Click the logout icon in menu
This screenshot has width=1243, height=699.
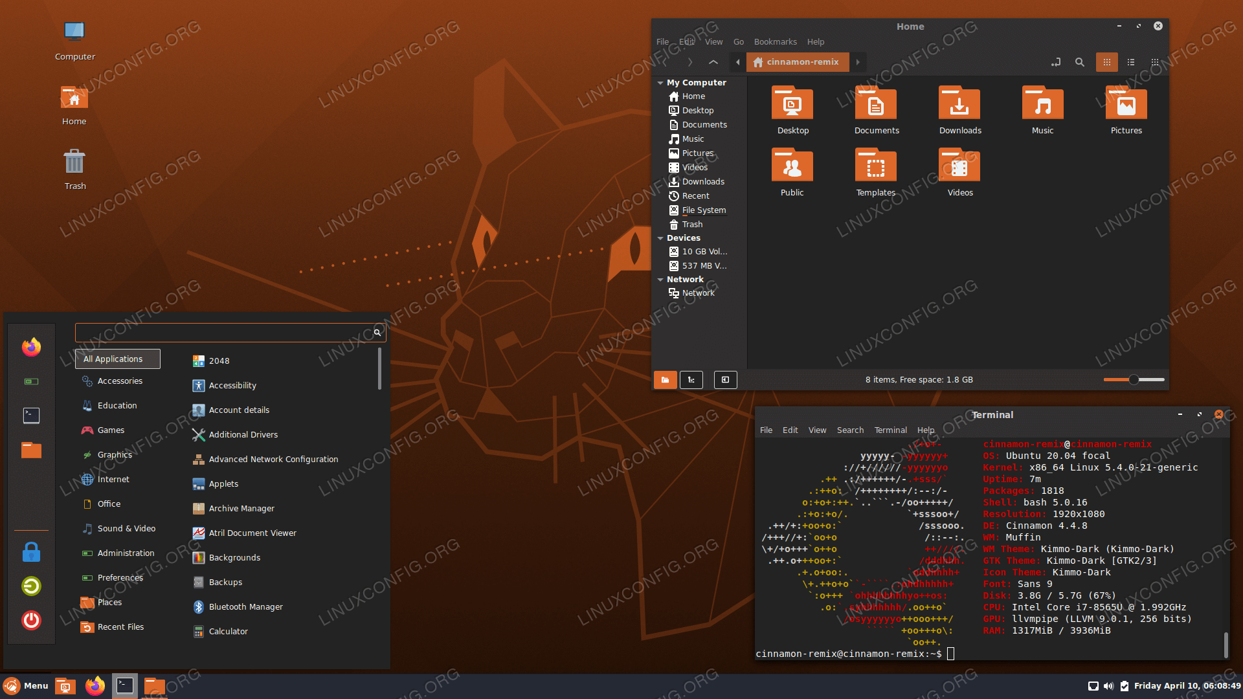(31, 586)
